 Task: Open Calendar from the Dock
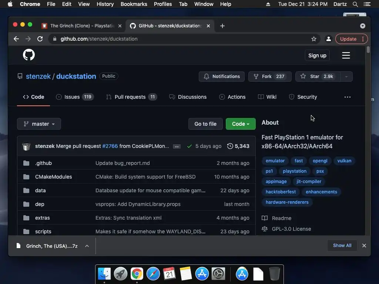click(169, 274)
